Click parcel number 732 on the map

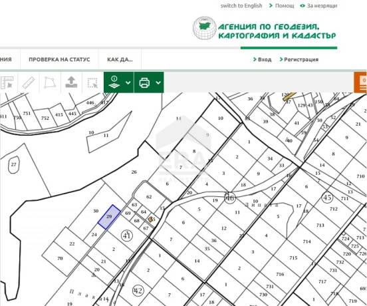click(x=340, y=262)
